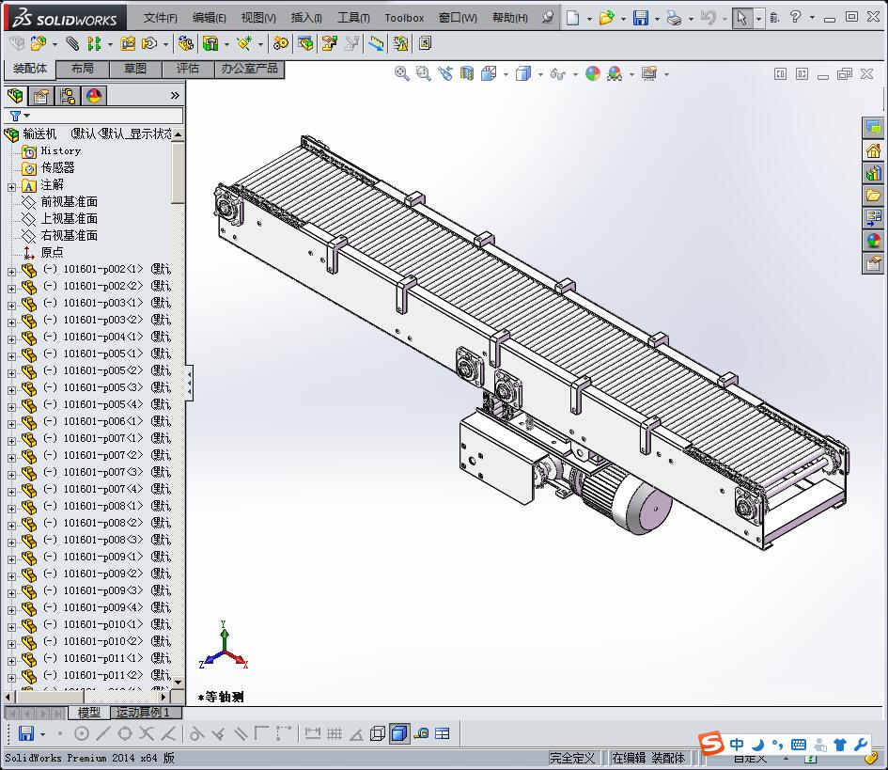Screen dimensions: 888x770
Task: Open the ConfigurationManager tab icon
Action: point(68,96)
